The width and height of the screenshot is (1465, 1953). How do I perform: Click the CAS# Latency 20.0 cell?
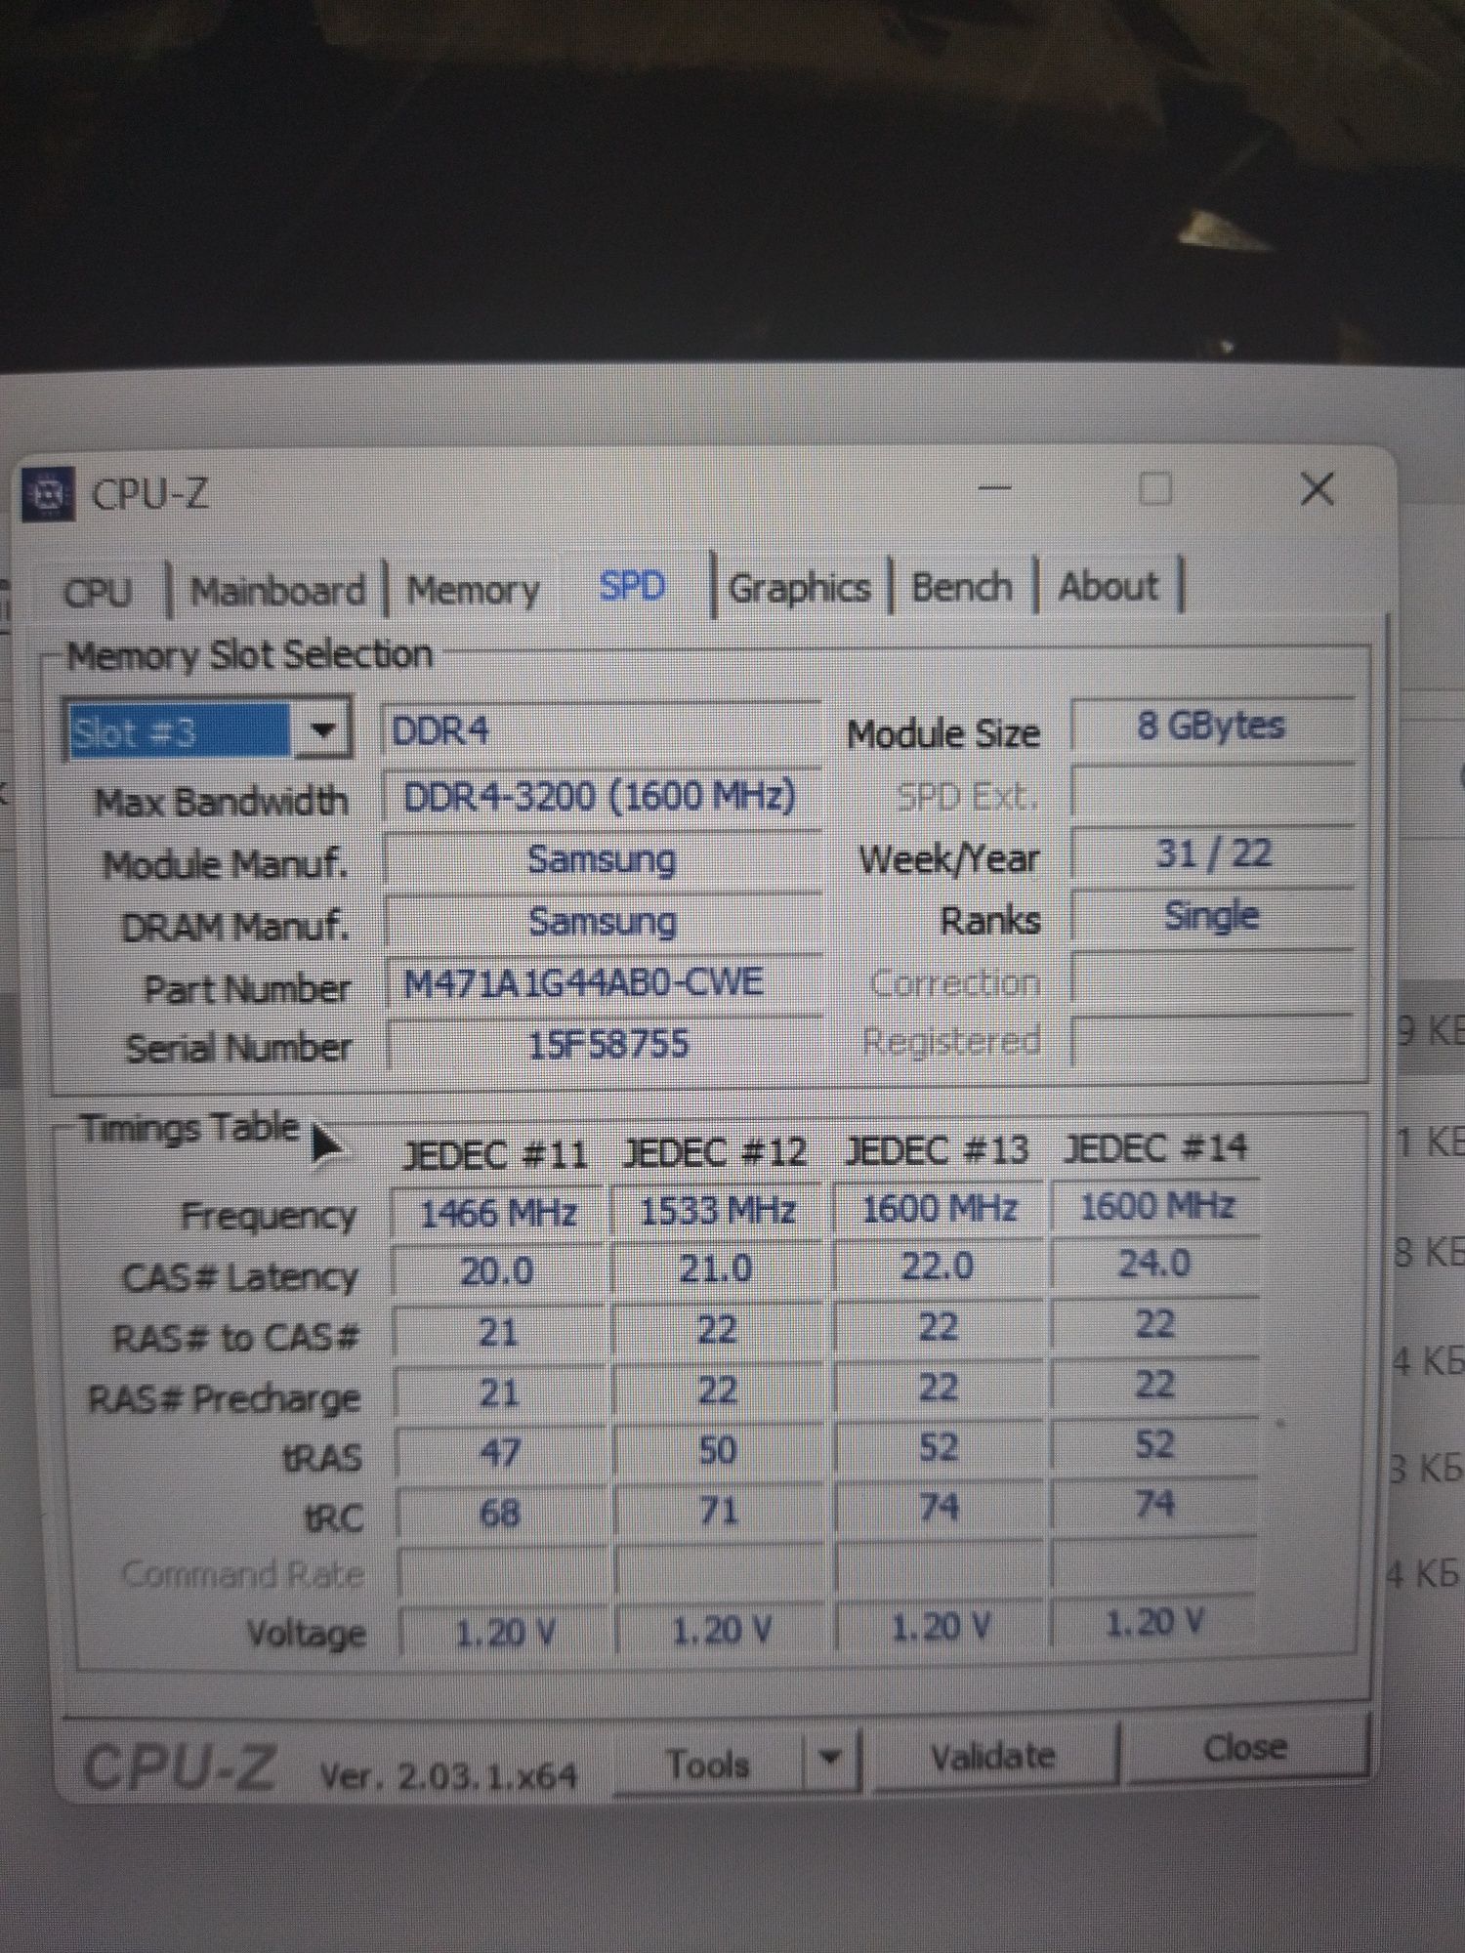pos(498,1272)
